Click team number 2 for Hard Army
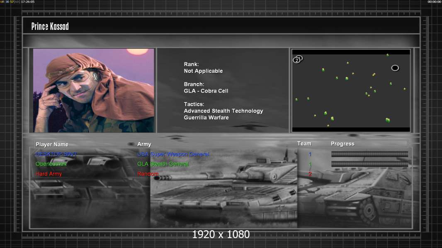442x248 pixels. click(x=310, y=174)
